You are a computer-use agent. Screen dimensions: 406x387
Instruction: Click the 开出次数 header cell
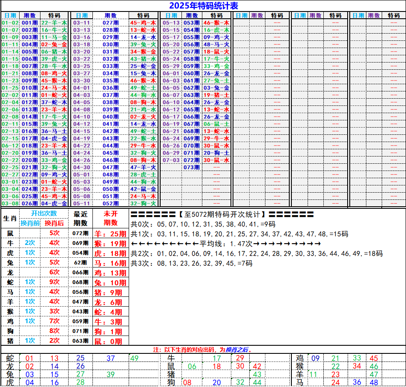pos(43,213)
